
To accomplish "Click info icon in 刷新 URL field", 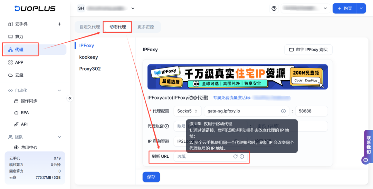I will coord(242,157).
